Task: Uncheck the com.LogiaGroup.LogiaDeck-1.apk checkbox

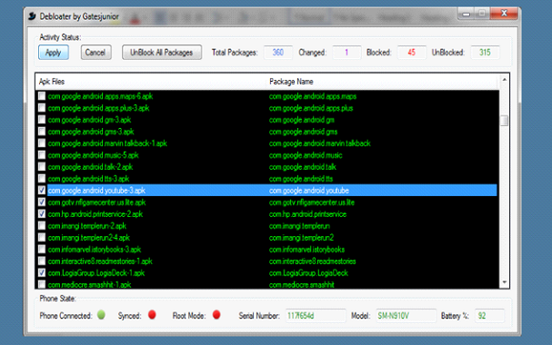Action: click(42, 272)
